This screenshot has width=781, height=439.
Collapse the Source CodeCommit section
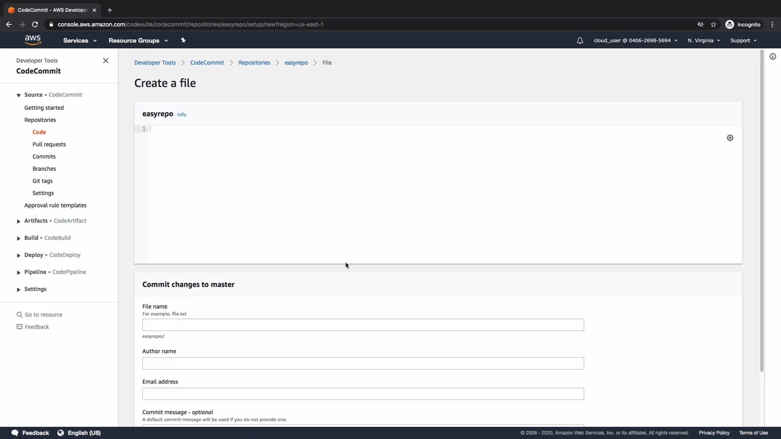[x=18, y=95]
